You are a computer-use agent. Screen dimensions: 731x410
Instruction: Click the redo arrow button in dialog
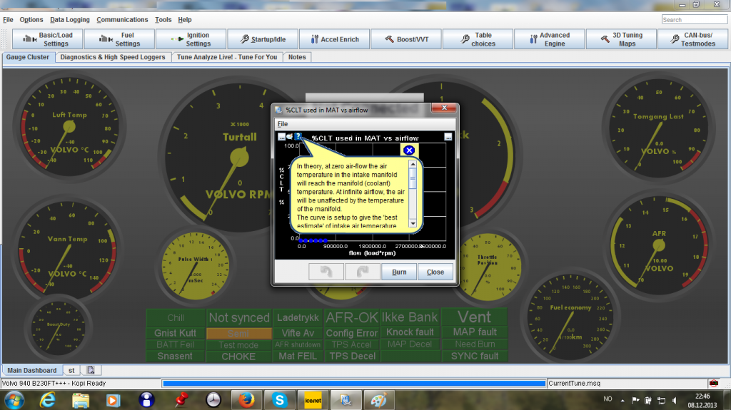click(x=363, y=272)
